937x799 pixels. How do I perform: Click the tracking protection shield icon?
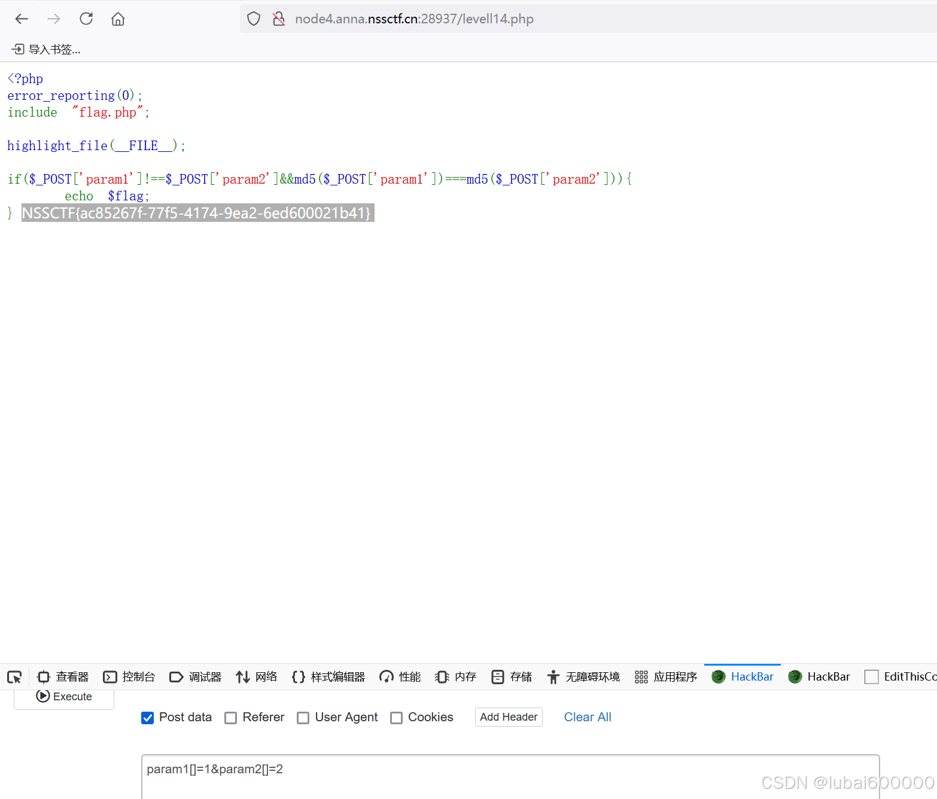253,19
